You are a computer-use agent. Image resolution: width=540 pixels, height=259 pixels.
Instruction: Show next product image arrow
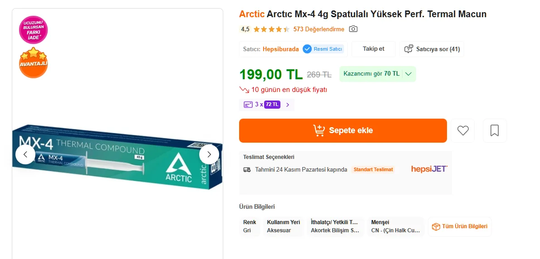(x=209, y=154)
